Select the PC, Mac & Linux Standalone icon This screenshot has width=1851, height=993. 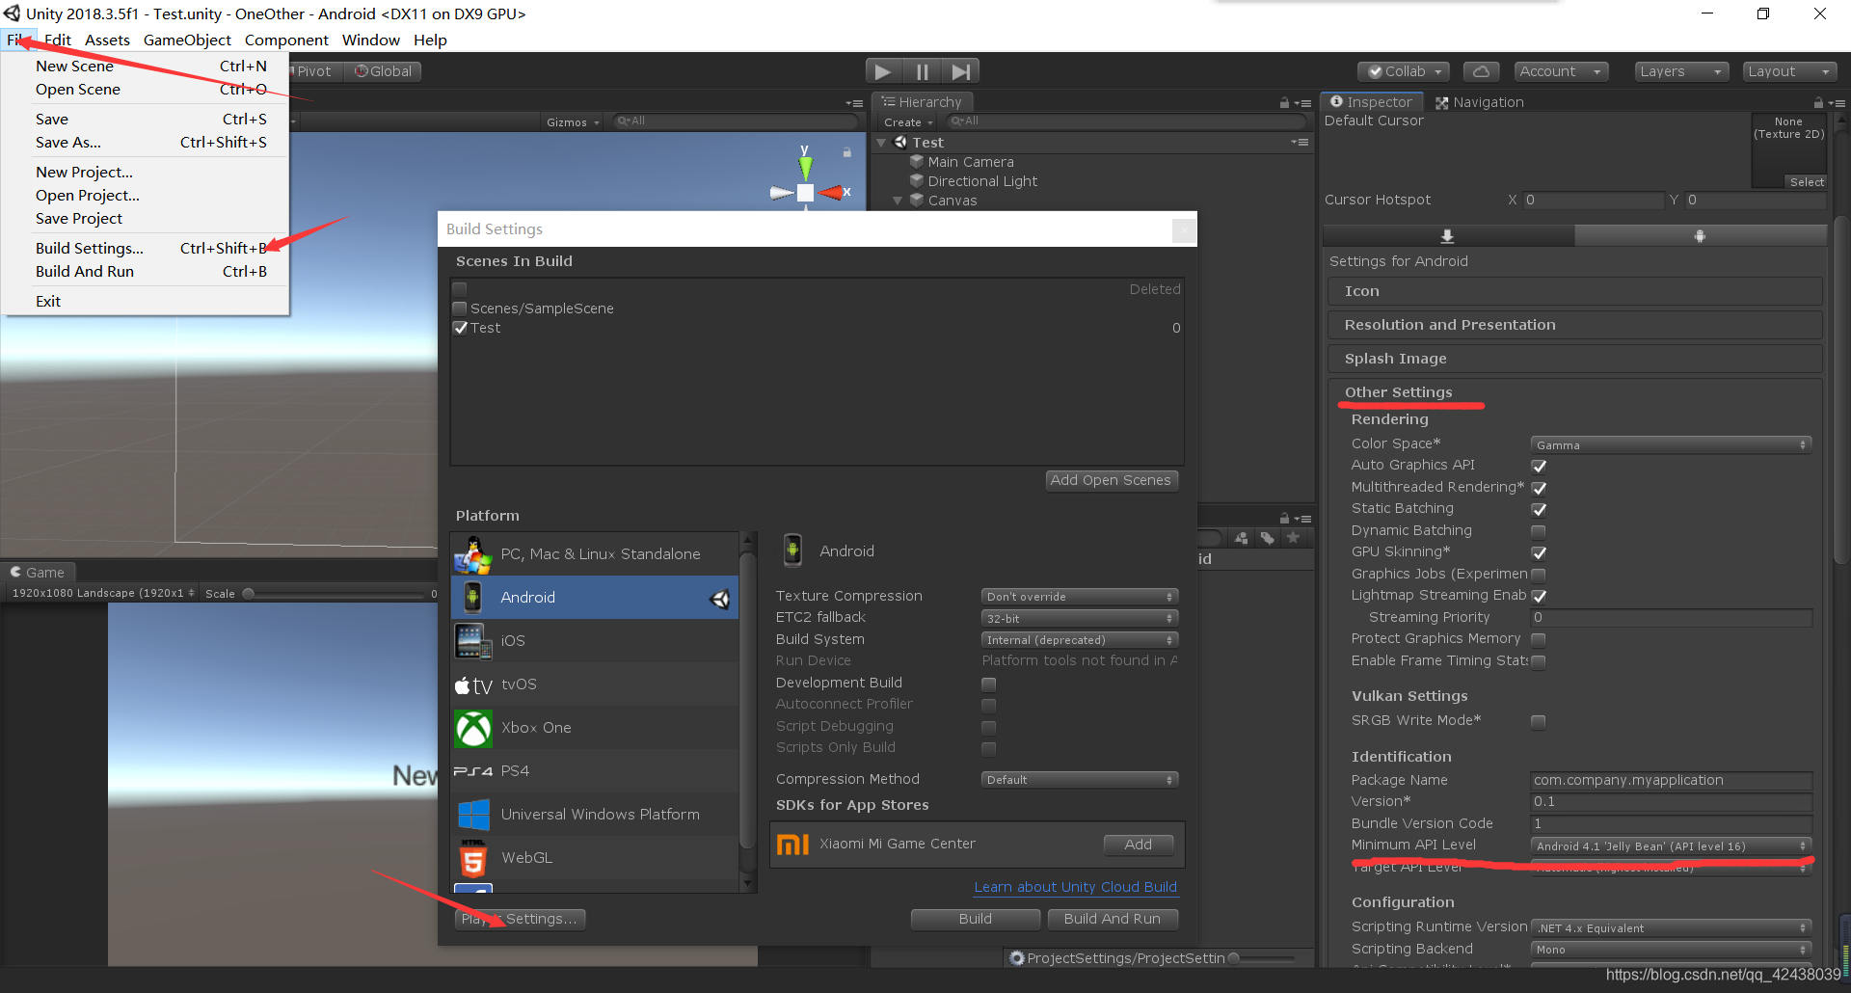pos(472,554)
